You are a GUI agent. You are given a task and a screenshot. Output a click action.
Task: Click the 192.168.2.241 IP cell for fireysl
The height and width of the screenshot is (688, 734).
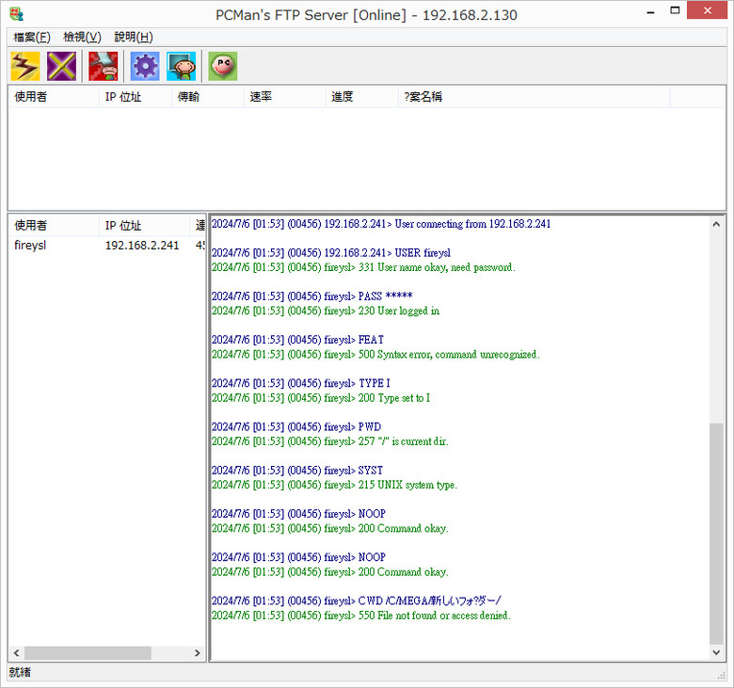point(142,245)
